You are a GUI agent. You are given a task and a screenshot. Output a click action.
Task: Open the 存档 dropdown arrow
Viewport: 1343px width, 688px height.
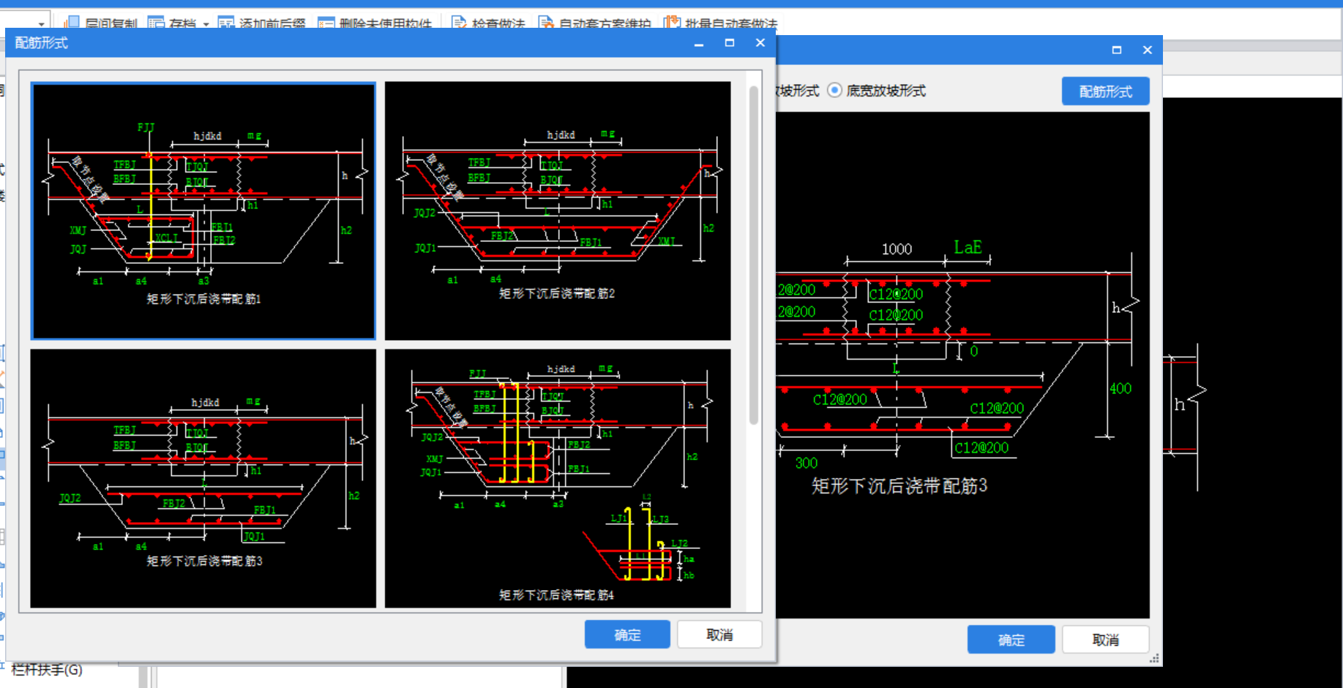click(206, 24)
